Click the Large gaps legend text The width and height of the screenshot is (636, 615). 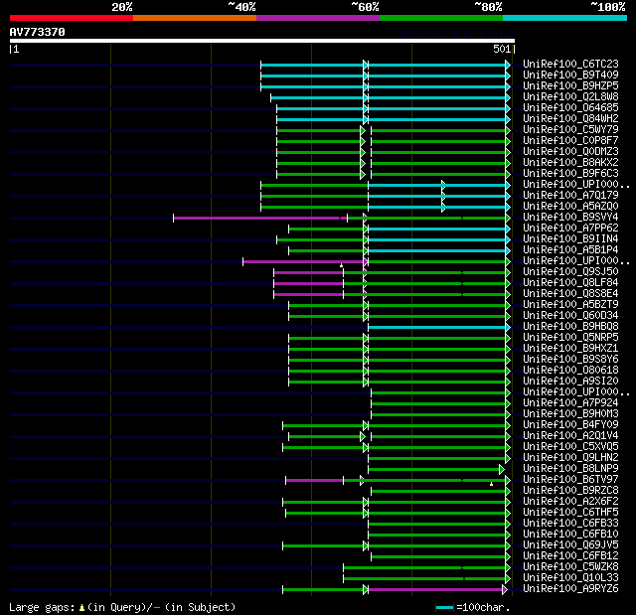[x=122, y=607]
